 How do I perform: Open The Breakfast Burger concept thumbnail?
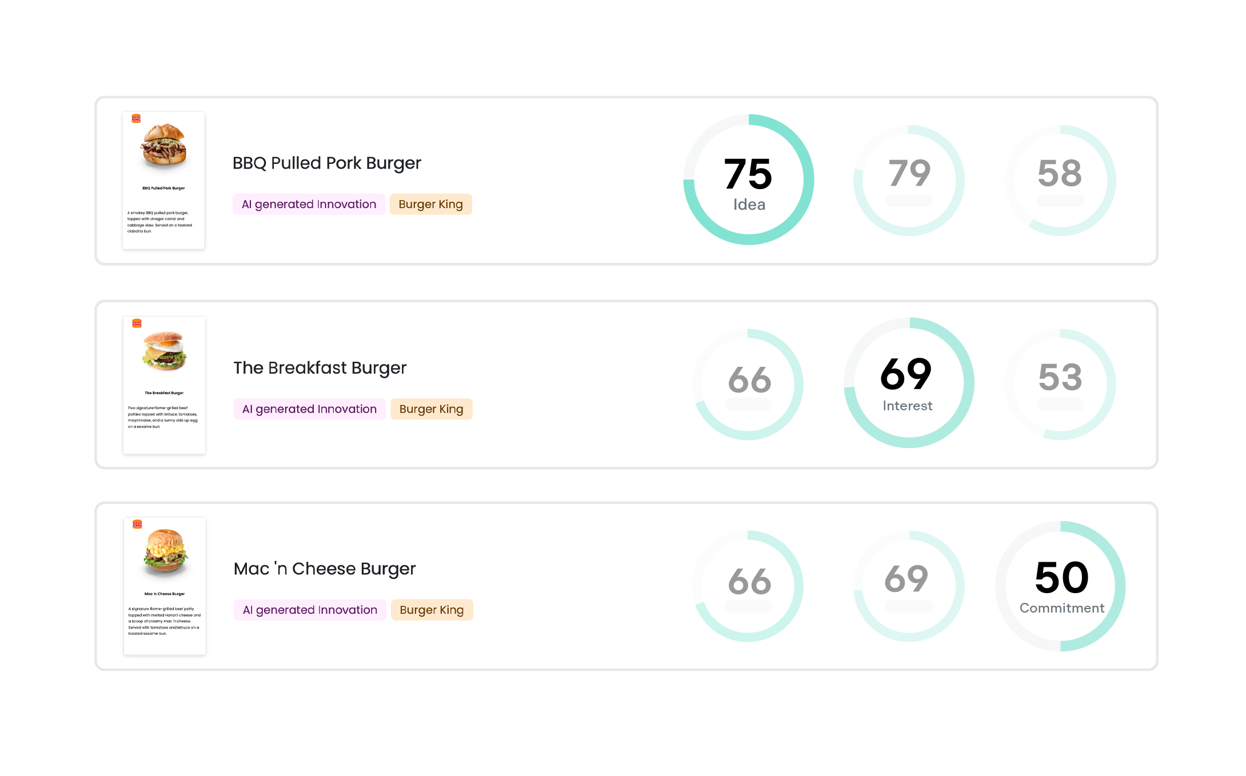coord(164,385)
